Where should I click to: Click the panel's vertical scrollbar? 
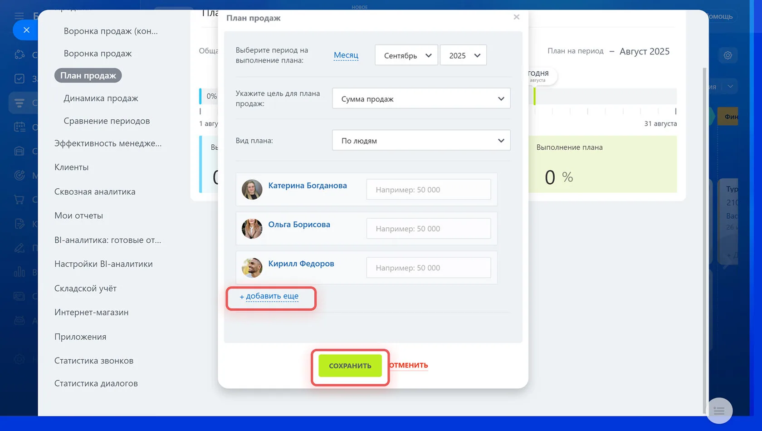704,240
